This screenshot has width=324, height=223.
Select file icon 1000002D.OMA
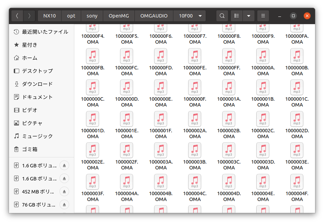tap(297, 119)
